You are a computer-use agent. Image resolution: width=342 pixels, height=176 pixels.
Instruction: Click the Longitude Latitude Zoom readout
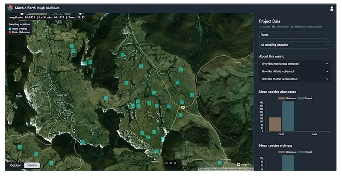[x=47, y=17]
